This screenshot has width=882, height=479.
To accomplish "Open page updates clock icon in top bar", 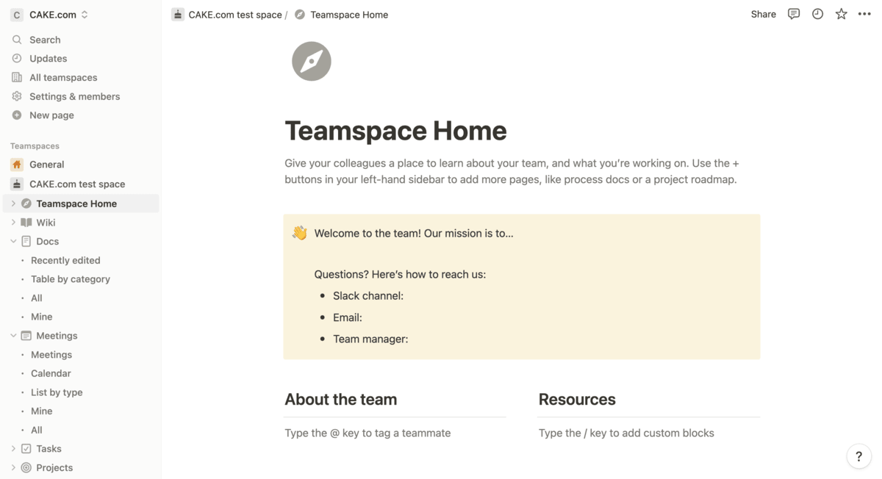I will 817,14.
